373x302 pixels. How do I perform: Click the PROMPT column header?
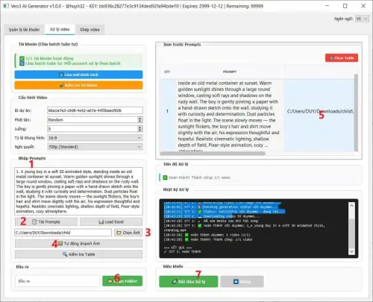tap(230, 72)
